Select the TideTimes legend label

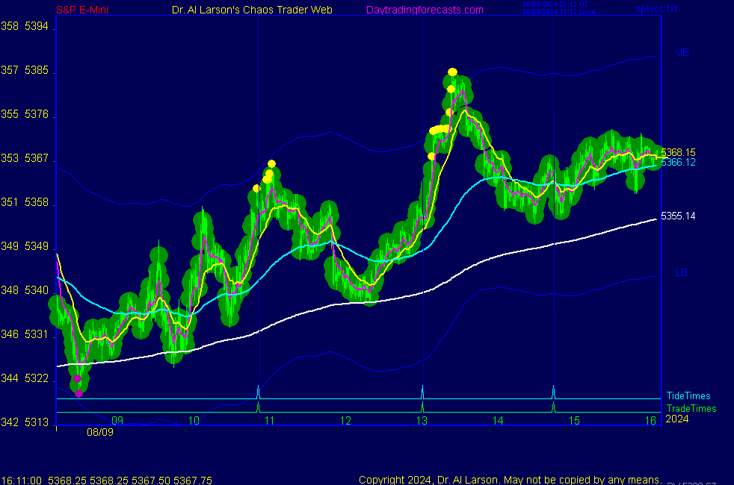tap(688, 395)
